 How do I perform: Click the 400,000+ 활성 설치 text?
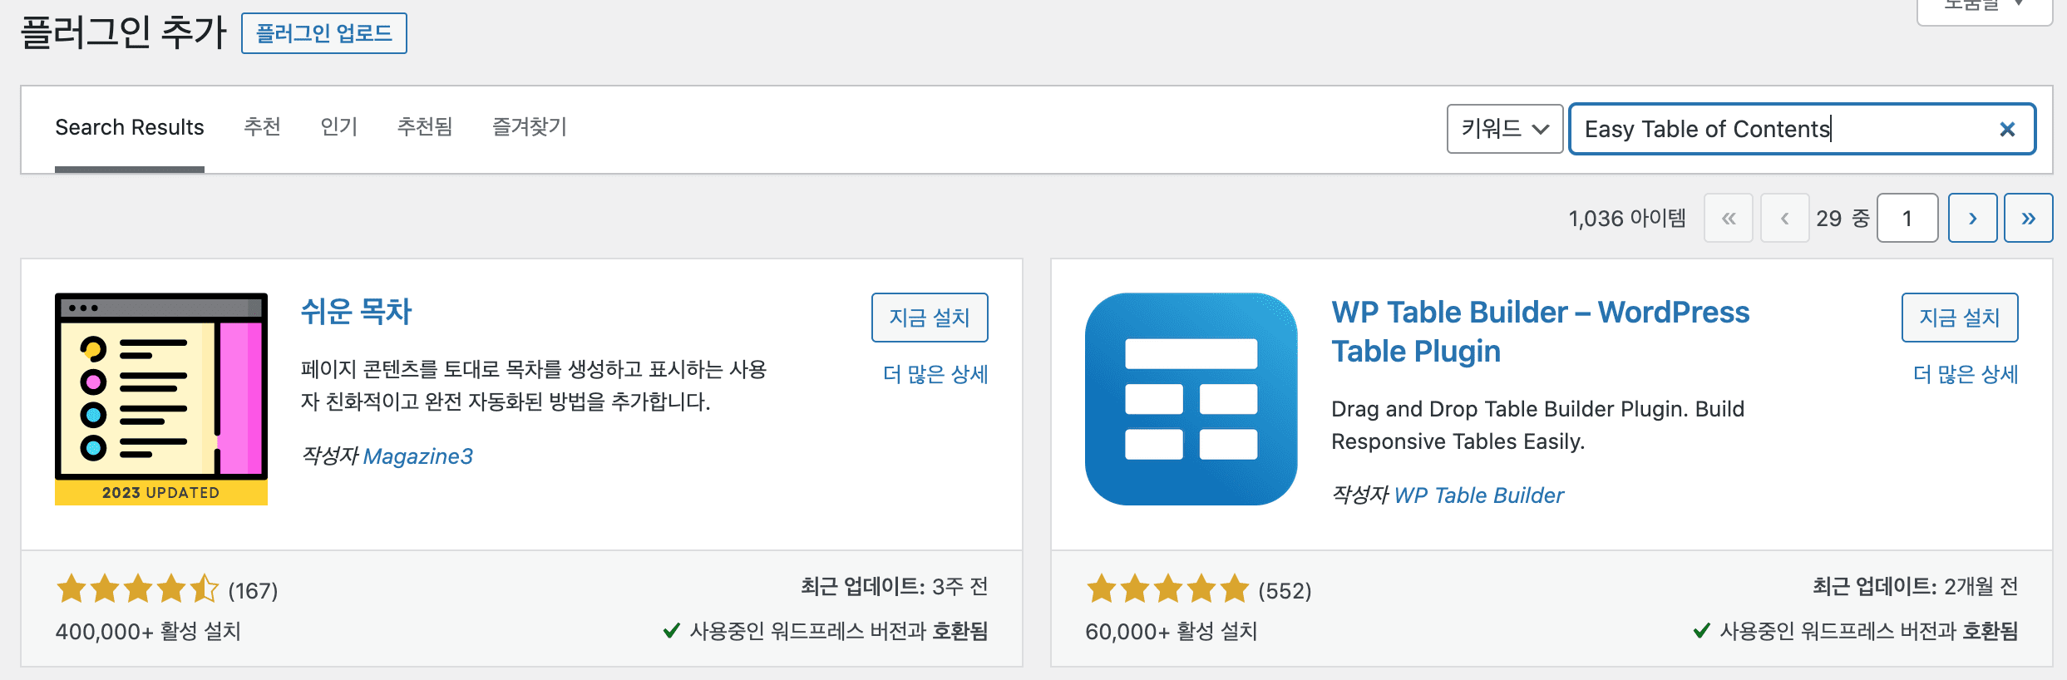point(148,632)
